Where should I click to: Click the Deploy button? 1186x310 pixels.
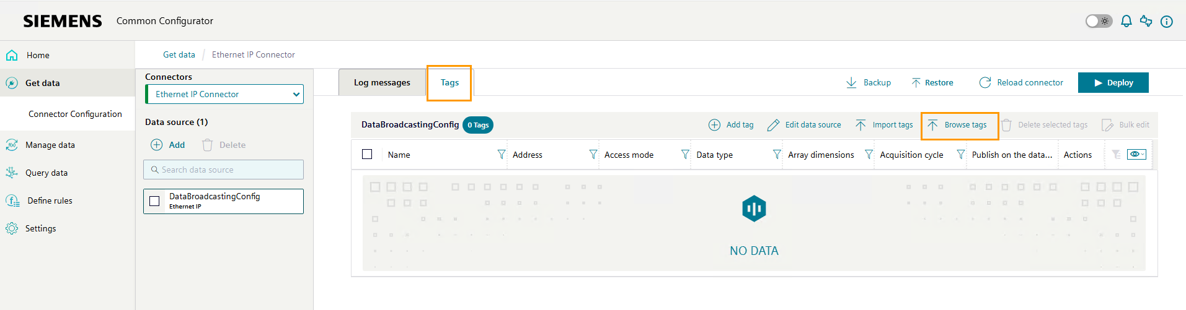coord(1113,82)
